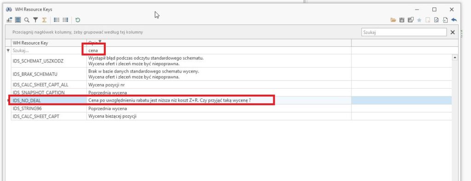Viewport: 471px width, 181px height.
Task: Open print preview document icon
Action: tap(437, 20)
